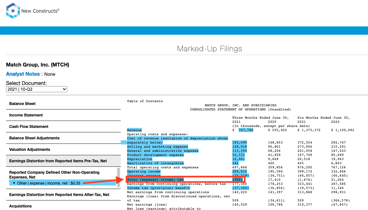This screenshot has width=368, height=210.
Task: Click the highlighted Cost of revenue label
Action: click(177, 140)
